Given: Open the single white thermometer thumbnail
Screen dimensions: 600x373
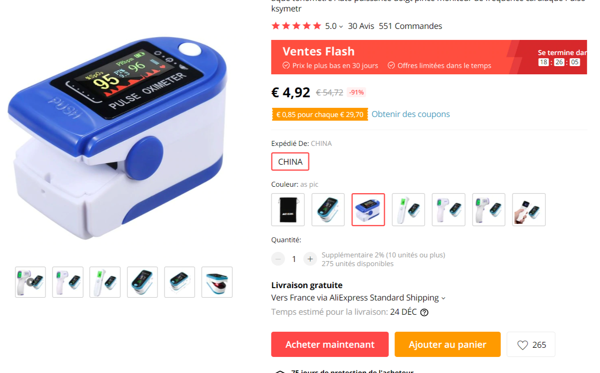Looking at the screenshot, I should tap(105, 282).
